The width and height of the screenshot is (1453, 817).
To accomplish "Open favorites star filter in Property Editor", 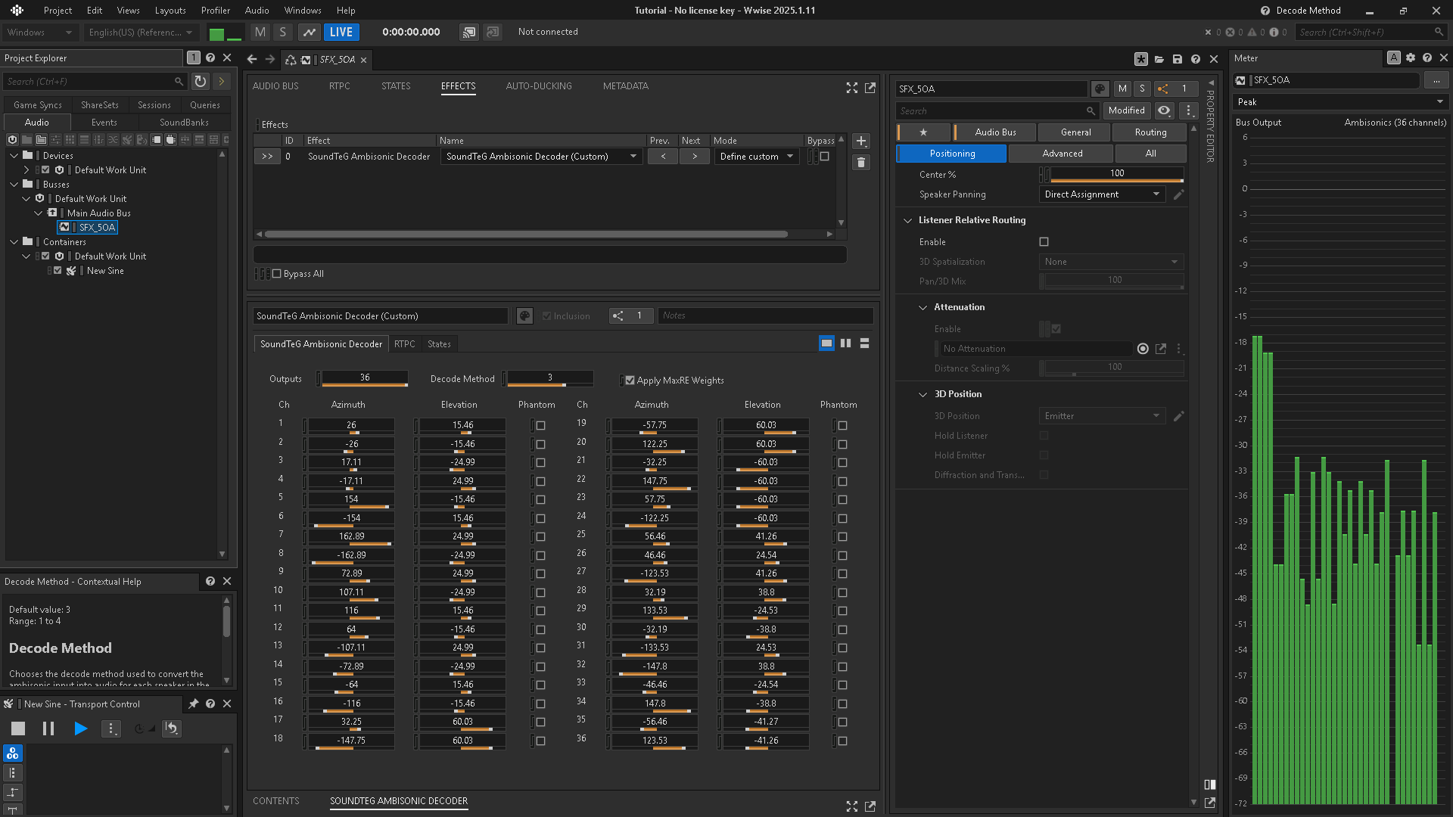I will pos(923,132).
